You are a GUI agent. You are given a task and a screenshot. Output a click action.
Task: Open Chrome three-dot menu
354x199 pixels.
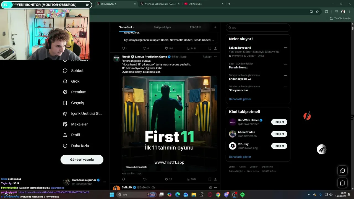click(x=350, y=12)
